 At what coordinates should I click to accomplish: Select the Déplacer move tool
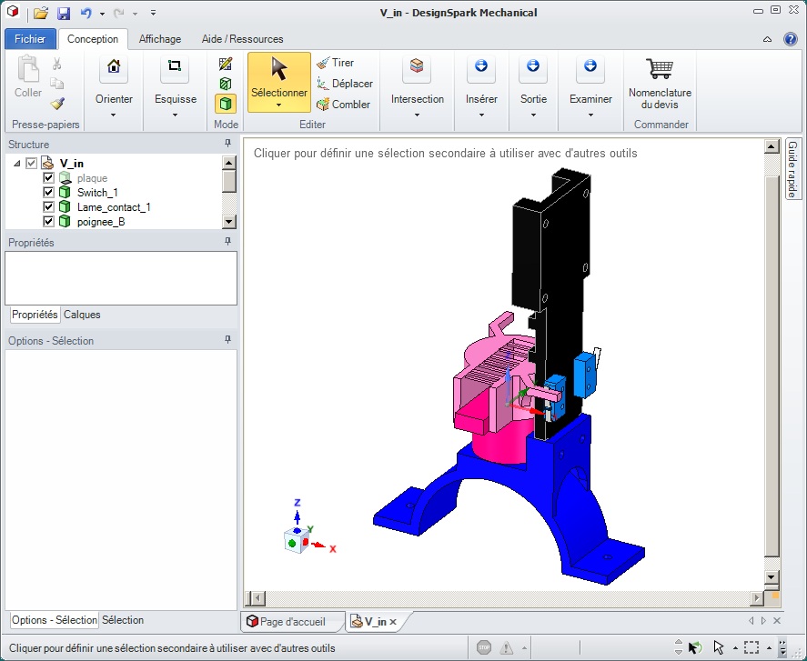click(x=344, y=84)
